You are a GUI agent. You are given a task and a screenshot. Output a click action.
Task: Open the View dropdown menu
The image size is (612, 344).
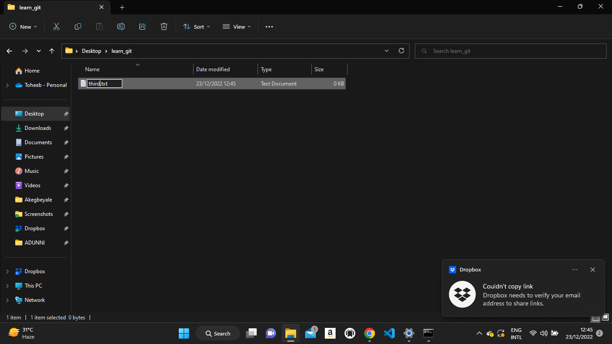(x=237, y=27)
